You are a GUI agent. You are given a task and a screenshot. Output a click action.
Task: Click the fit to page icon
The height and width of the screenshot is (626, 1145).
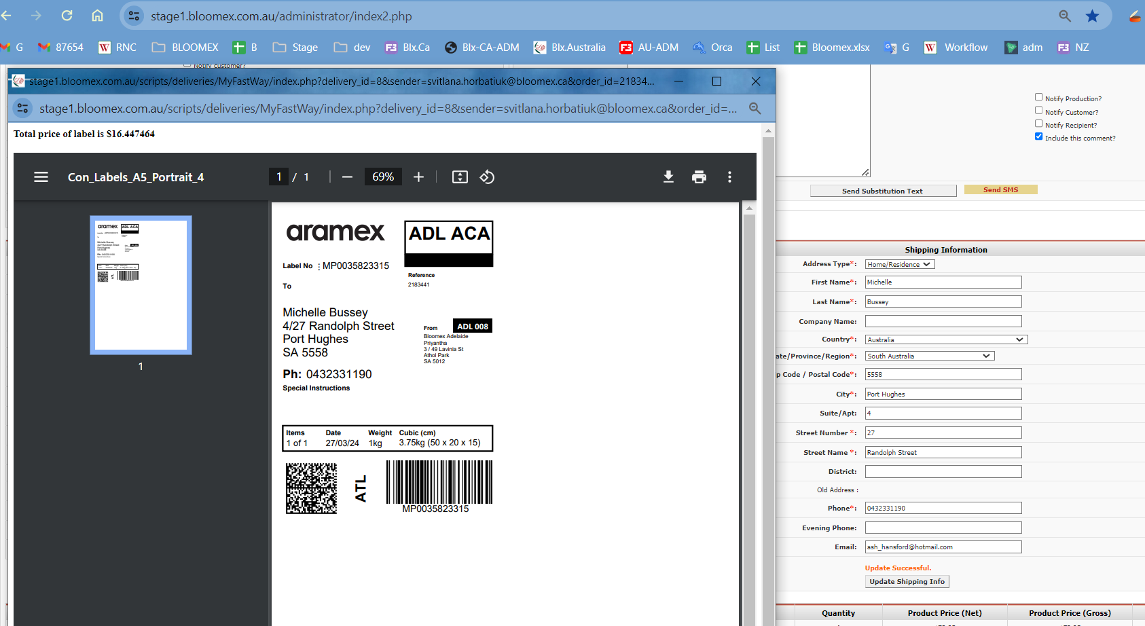[460, 177]
